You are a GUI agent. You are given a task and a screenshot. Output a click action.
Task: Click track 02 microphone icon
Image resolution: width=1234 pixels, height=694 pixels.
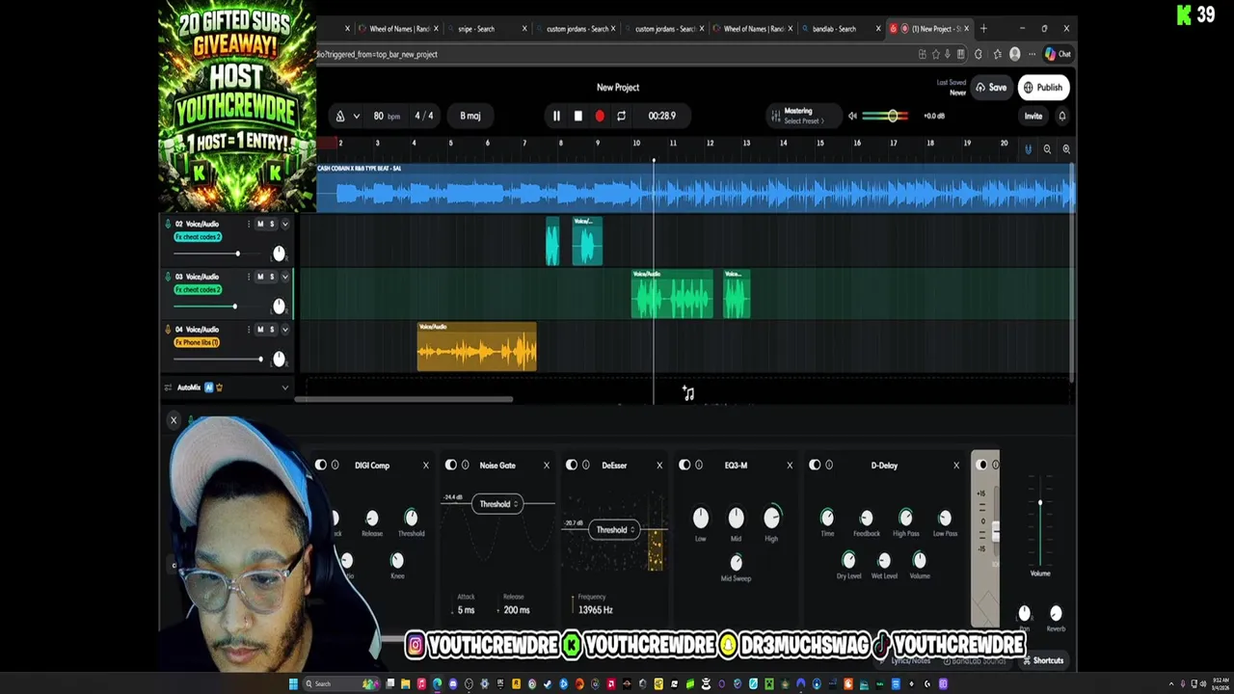click(x=168, y=224)
